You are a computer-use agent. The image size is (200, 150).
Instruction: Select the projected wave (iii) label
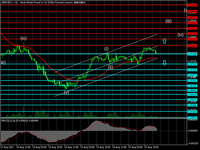(168, 21)
